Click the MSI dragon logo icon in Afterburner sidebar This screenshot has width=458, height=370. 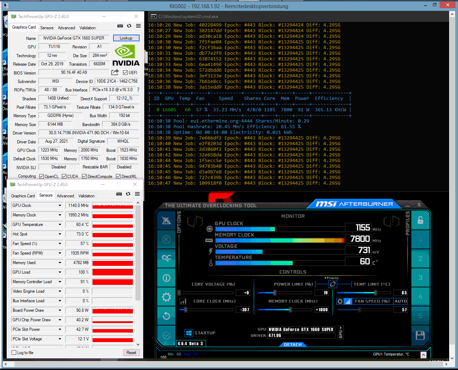tap(166, 220)
